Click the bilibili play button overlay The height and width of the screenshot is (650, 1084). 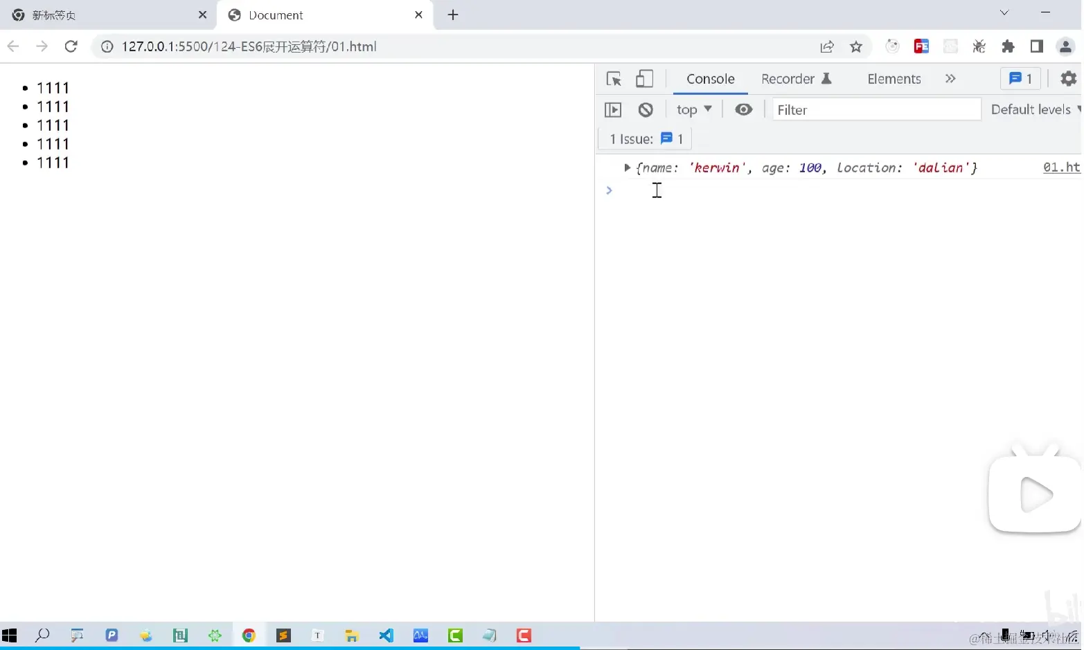point(1035,494)
